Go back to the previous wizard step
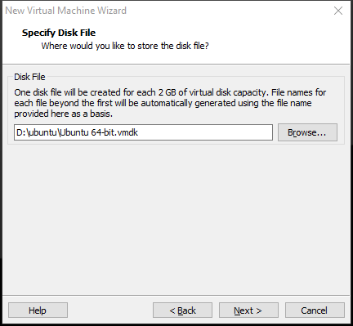This screenshot has width=353, height=326. point(182,310)
